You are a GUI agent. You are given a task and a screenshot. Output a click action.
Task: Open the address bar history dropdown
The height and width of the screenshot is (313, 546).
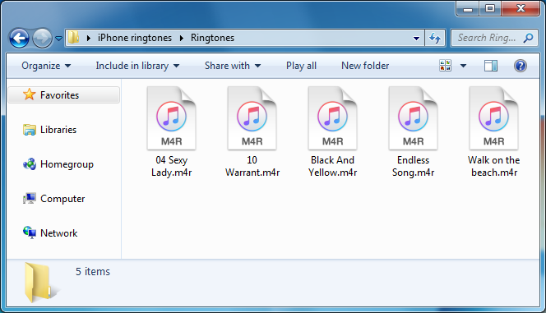416,38
